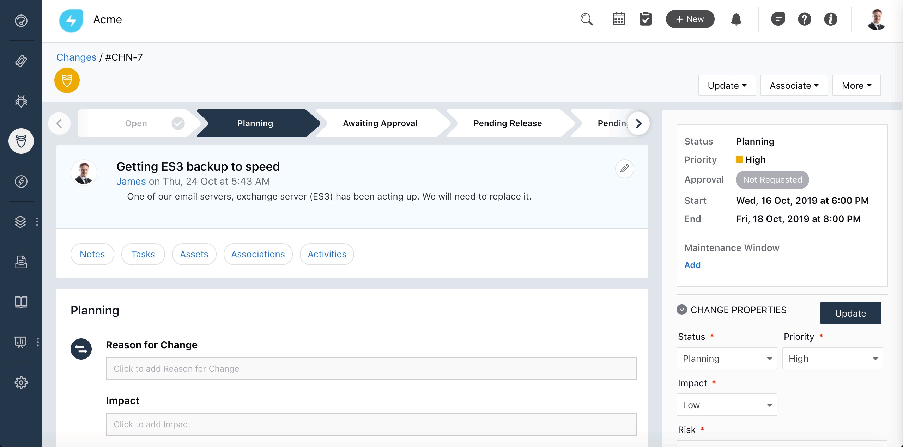Screen dimensions: 903x447
Task: Open the Solutions book icon in sidebar
Action: pos(21,302)
